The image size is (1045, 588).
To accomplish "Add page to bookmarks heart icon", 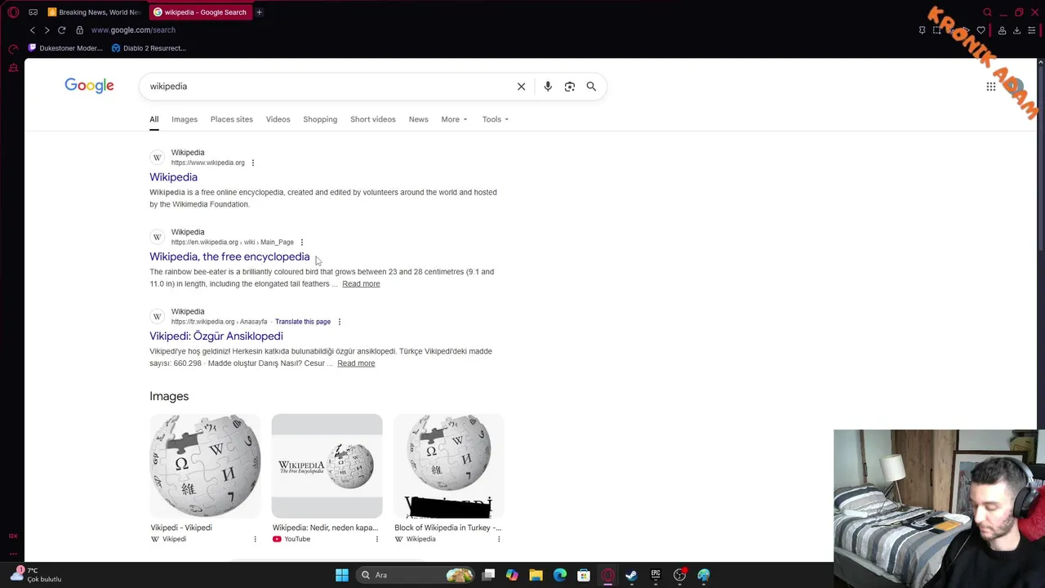I will [981, 30].
